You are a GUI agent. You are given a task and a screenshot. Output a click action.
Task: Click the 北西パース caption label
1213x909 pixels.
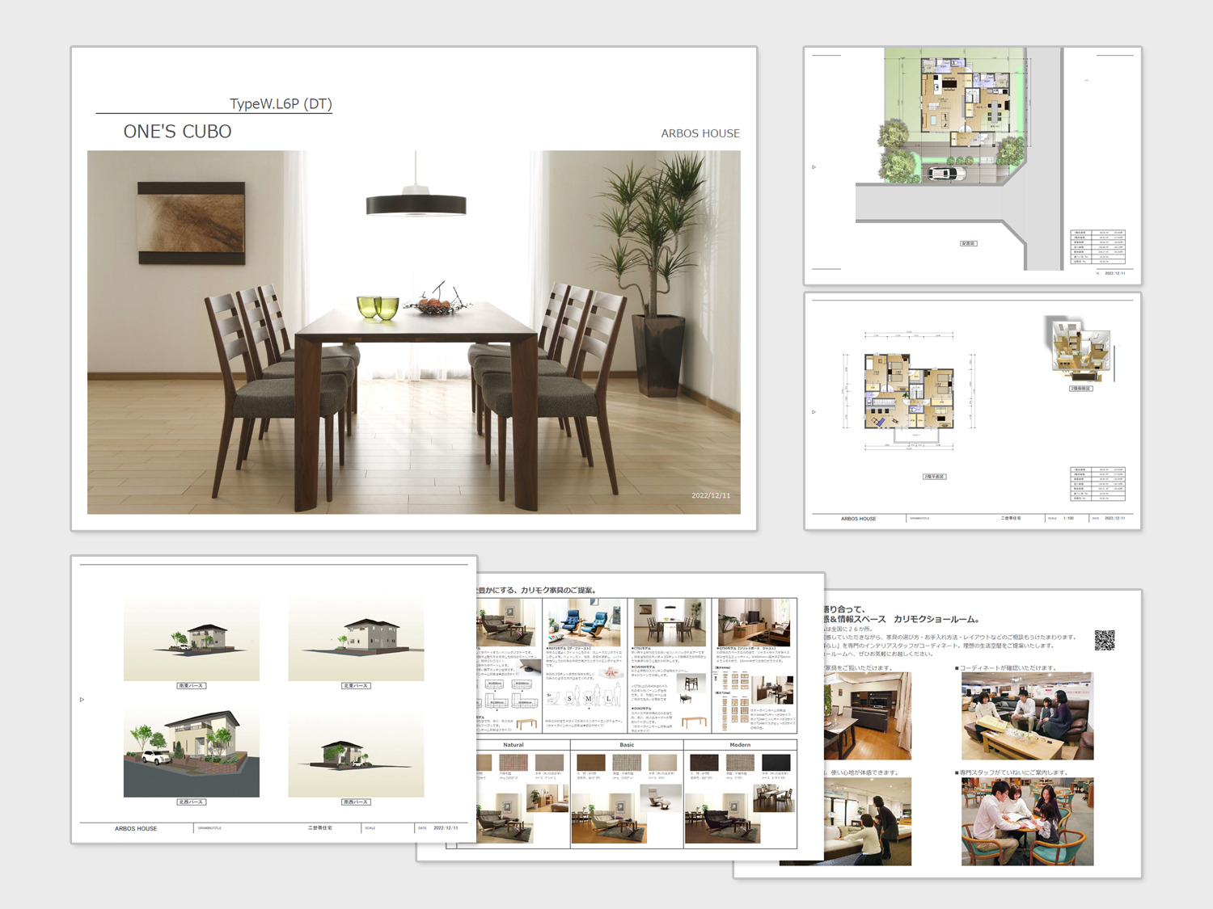pos(192,802)
